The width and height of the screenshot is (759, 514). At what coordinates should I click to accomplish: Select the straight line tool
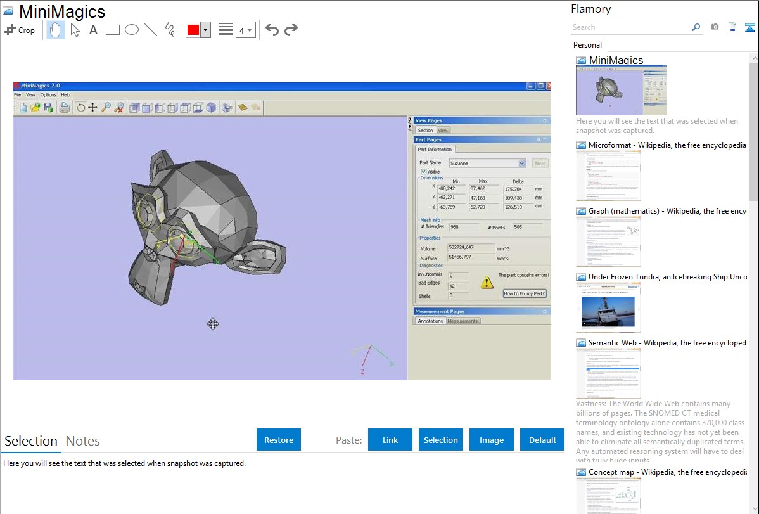(151, 30)
